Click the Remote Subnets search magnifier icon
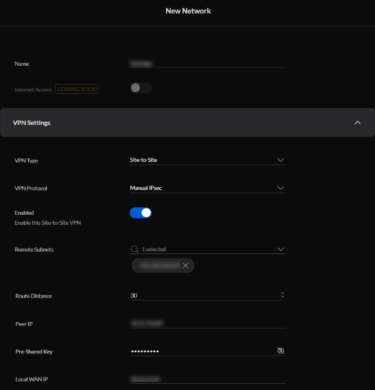 [134, 249]
